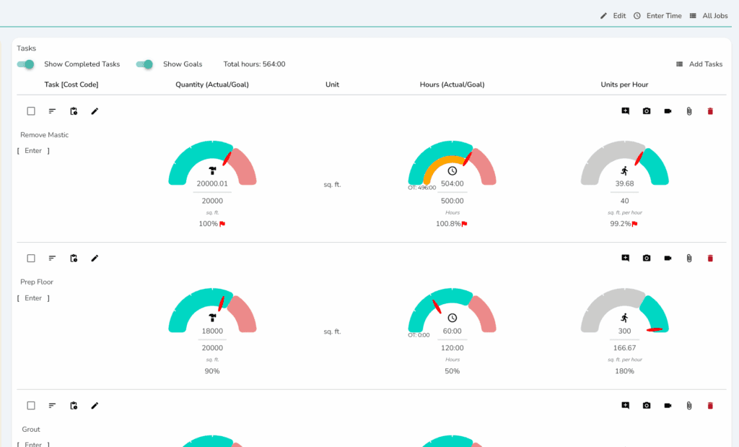Click Enter Time in the top bar
Viewport: 739px width, 447px height.
click(x=657, y=16)
